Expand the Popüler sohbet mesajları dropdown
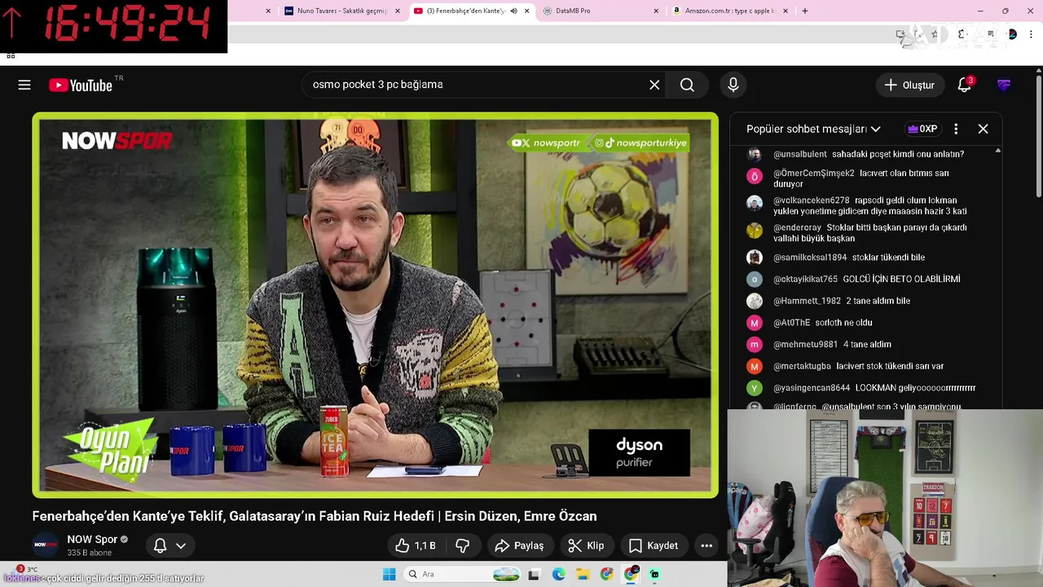Screen dimensions: 1043x587 [x=813, y=129]
